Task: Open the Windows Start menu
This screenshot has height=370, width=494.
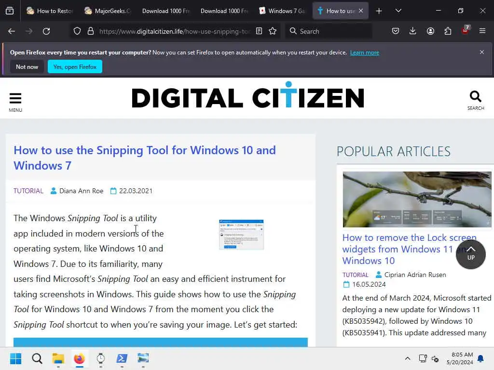Action: coord(15,358)
